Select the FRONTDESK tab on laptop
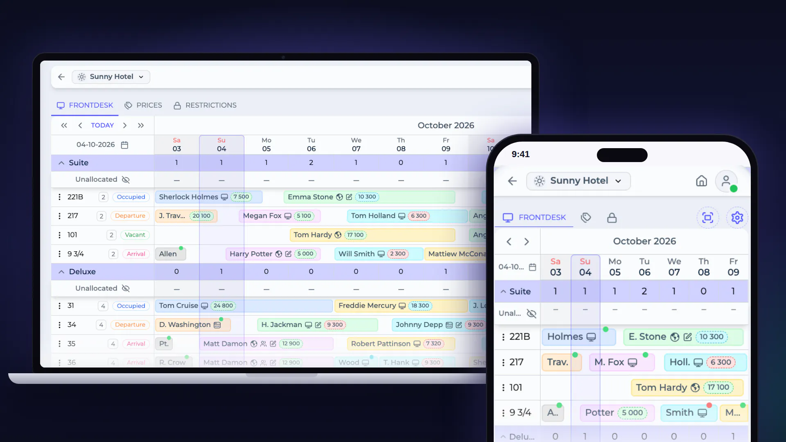 (85, 105)
